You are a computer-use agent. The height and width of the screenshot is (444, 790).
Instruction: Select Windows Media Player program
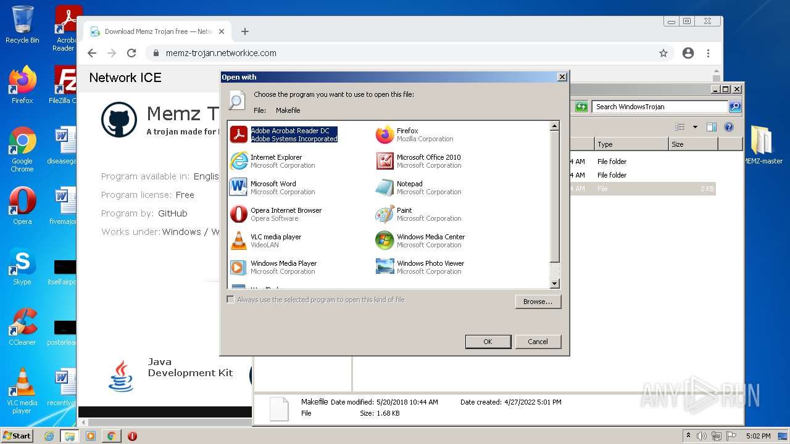point(273,267)
